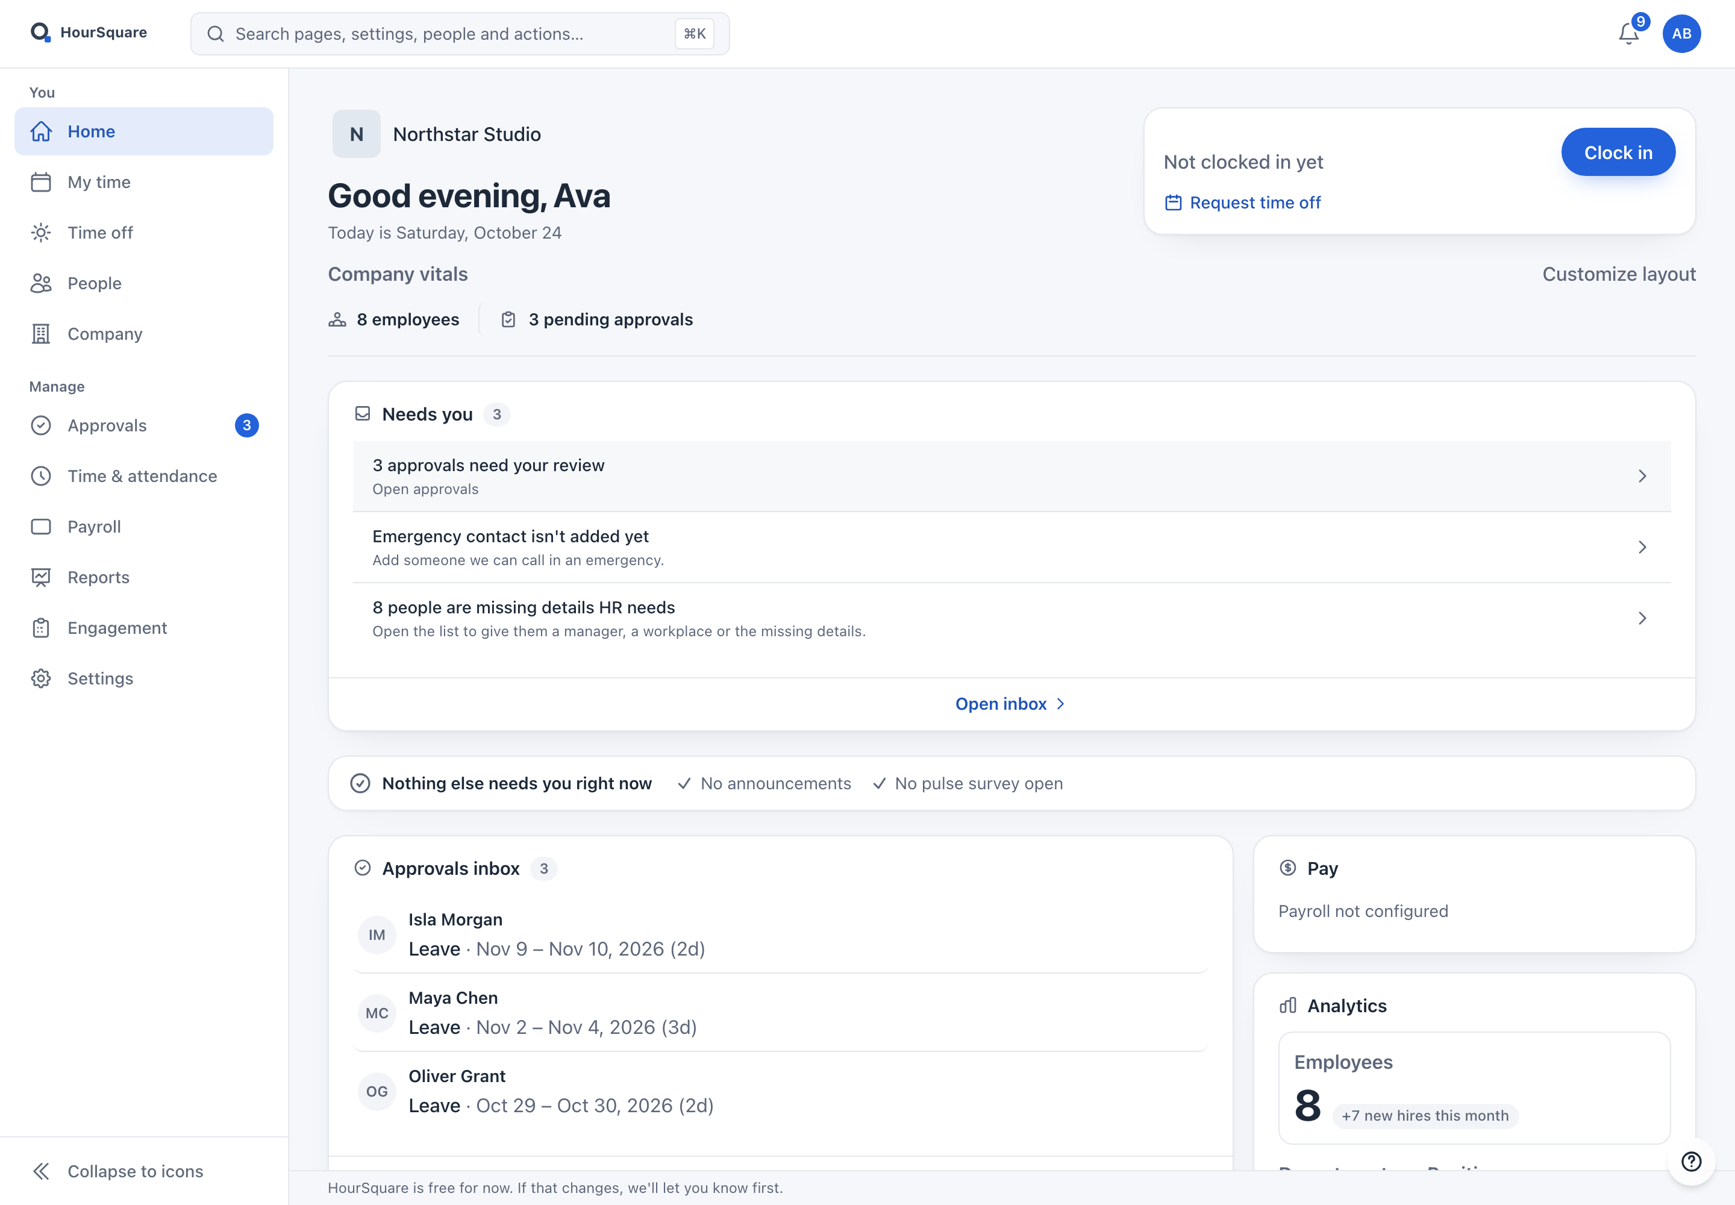Viewport: 1735px width, 1205px height.
Task: Click the People icon in sidebar
Action: click(x=41, y=283)
